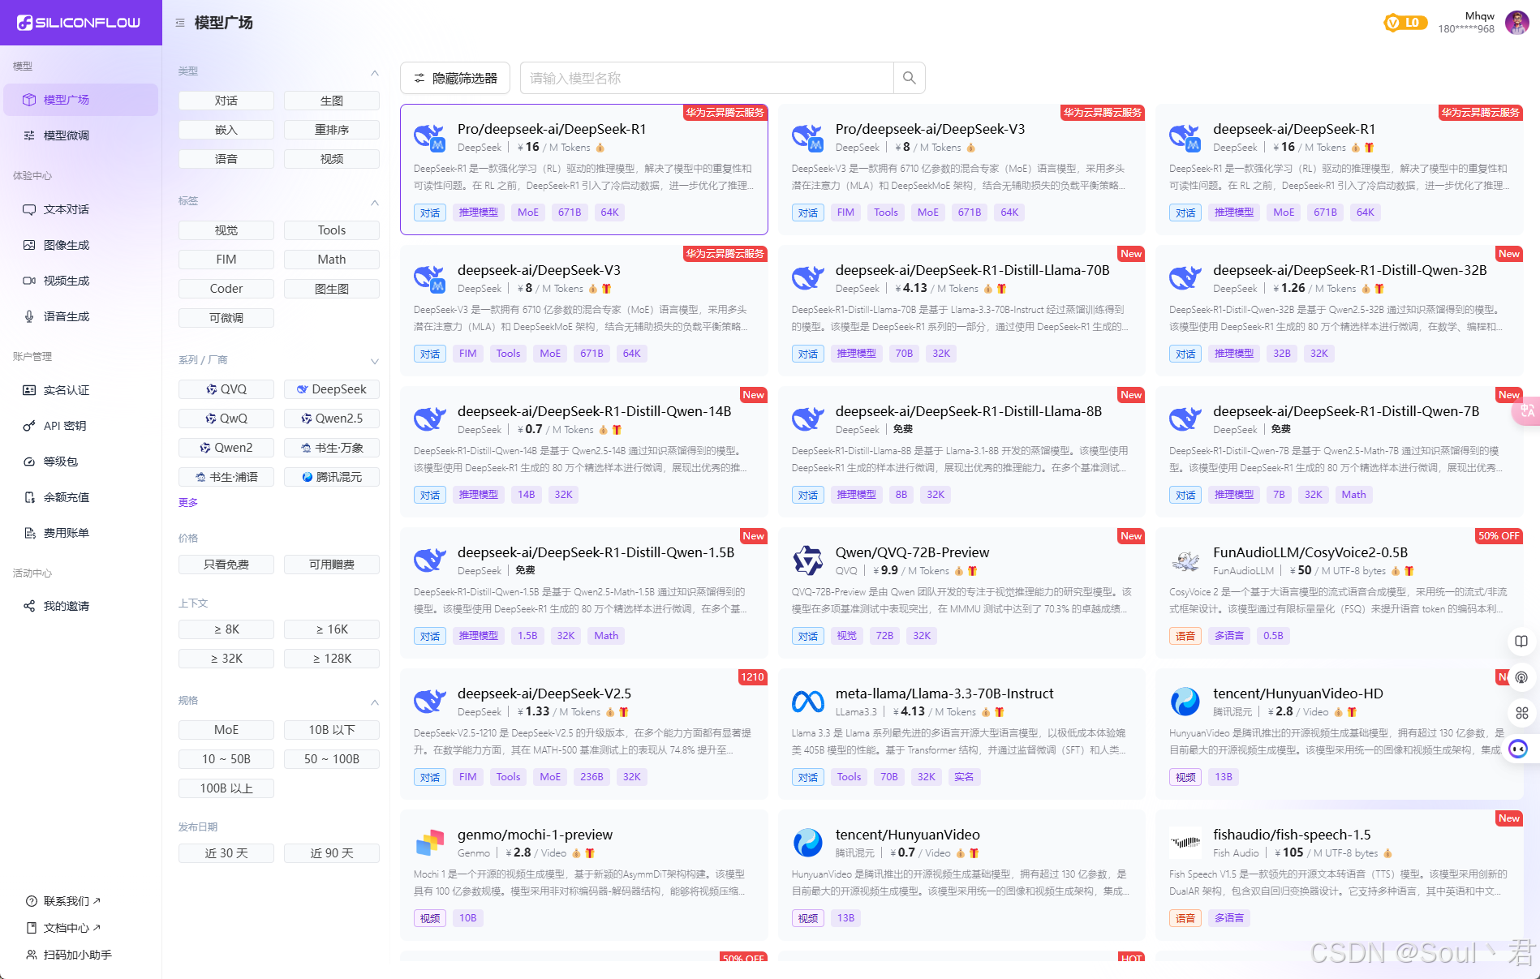Open 模型广场 in sidebar

pyautogui.click(x=80, y=100)
